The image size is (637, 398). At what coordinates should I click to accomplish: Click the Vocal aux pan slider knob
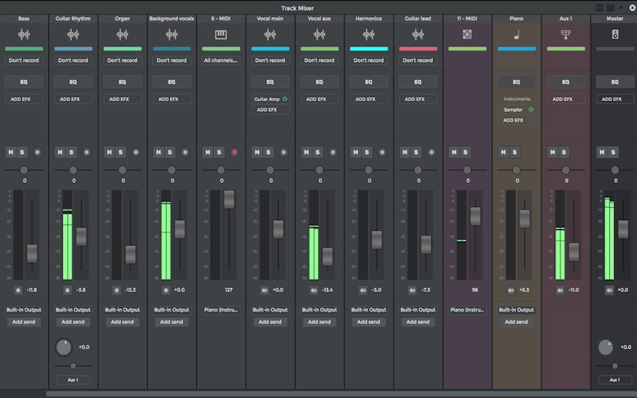(x=319, y=170)
